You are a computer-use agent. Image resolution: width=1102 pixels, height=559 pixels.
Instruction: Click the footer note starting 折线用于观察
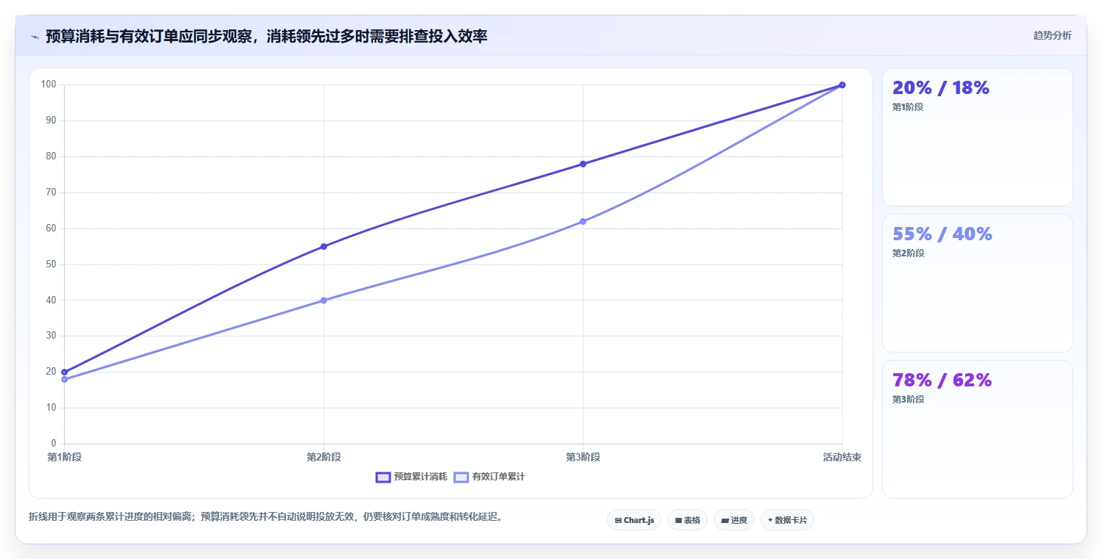coord(268,516)
